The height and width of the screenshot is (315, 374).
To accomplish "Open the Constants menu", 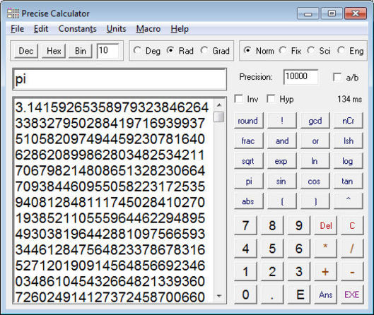I will (x=78, y=29).
